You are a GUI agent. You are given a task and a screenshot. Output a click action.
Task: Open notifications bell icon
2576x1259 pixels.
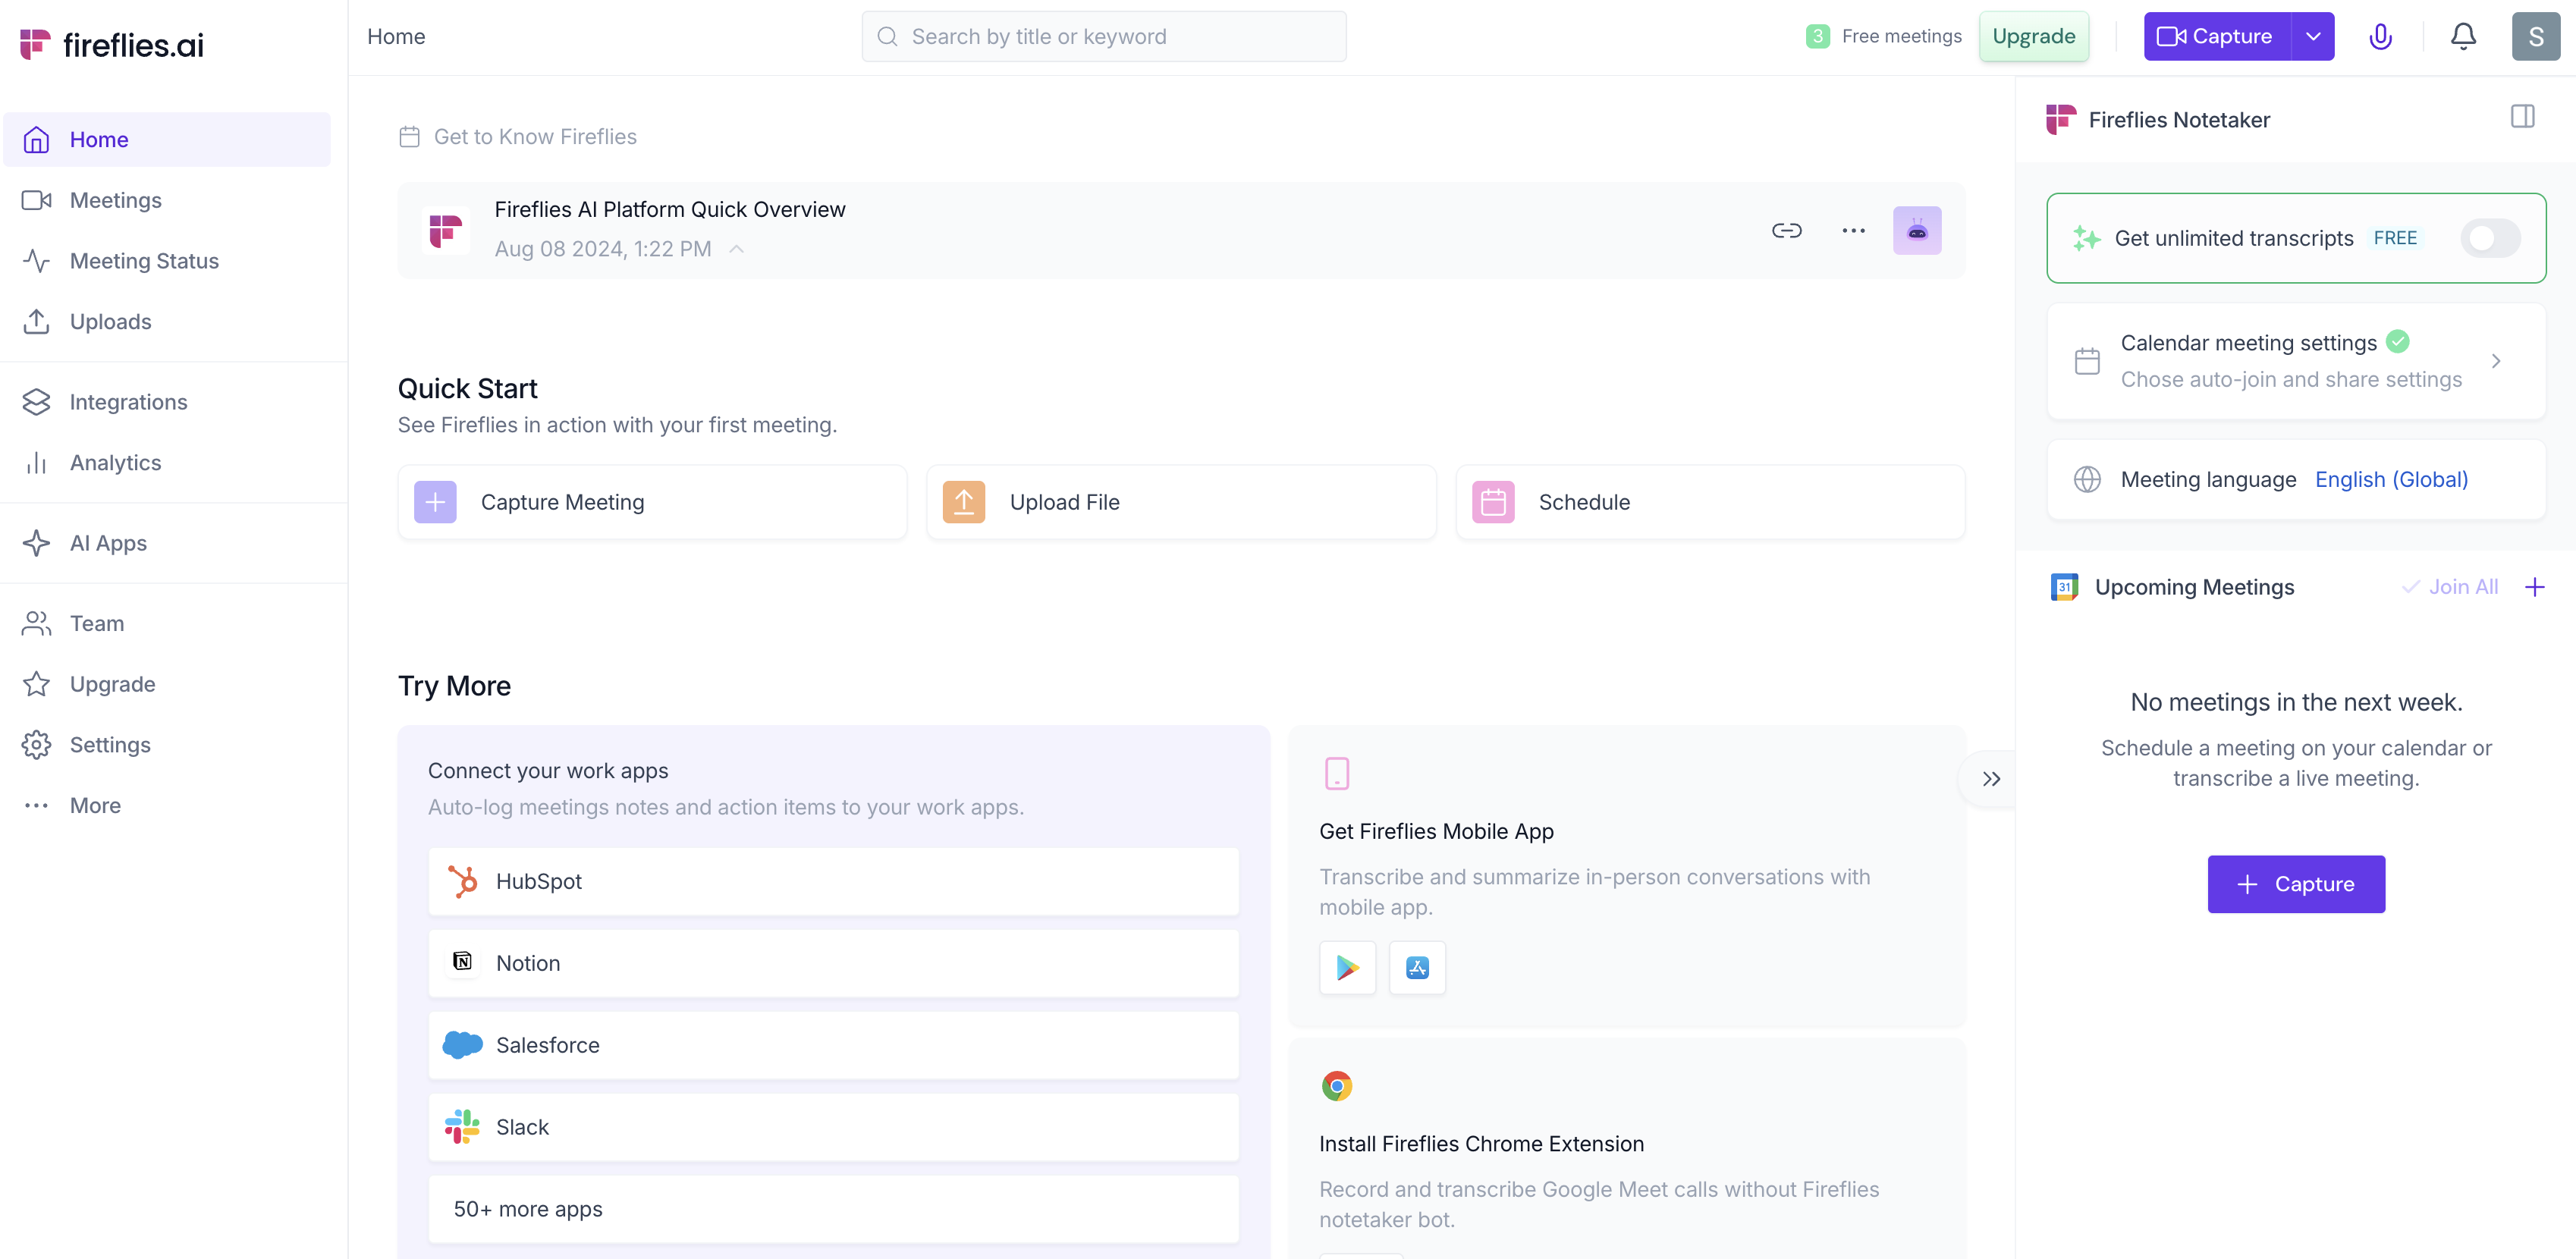[x=2463, y=37]
